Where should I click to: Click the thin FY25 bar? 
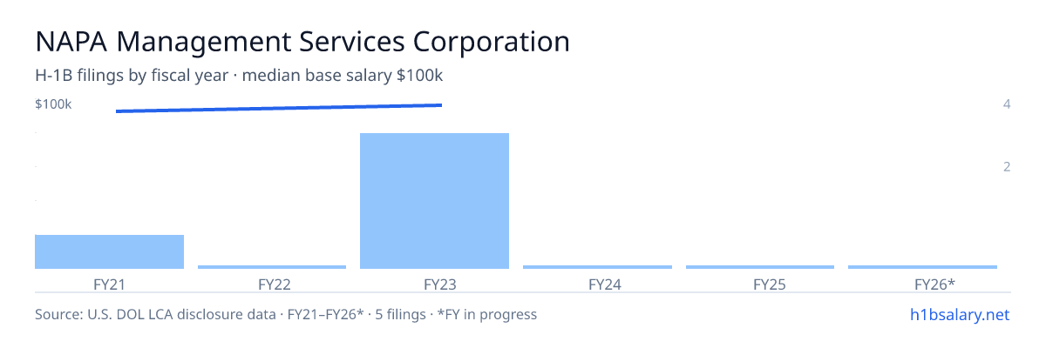tap(760, 267)
